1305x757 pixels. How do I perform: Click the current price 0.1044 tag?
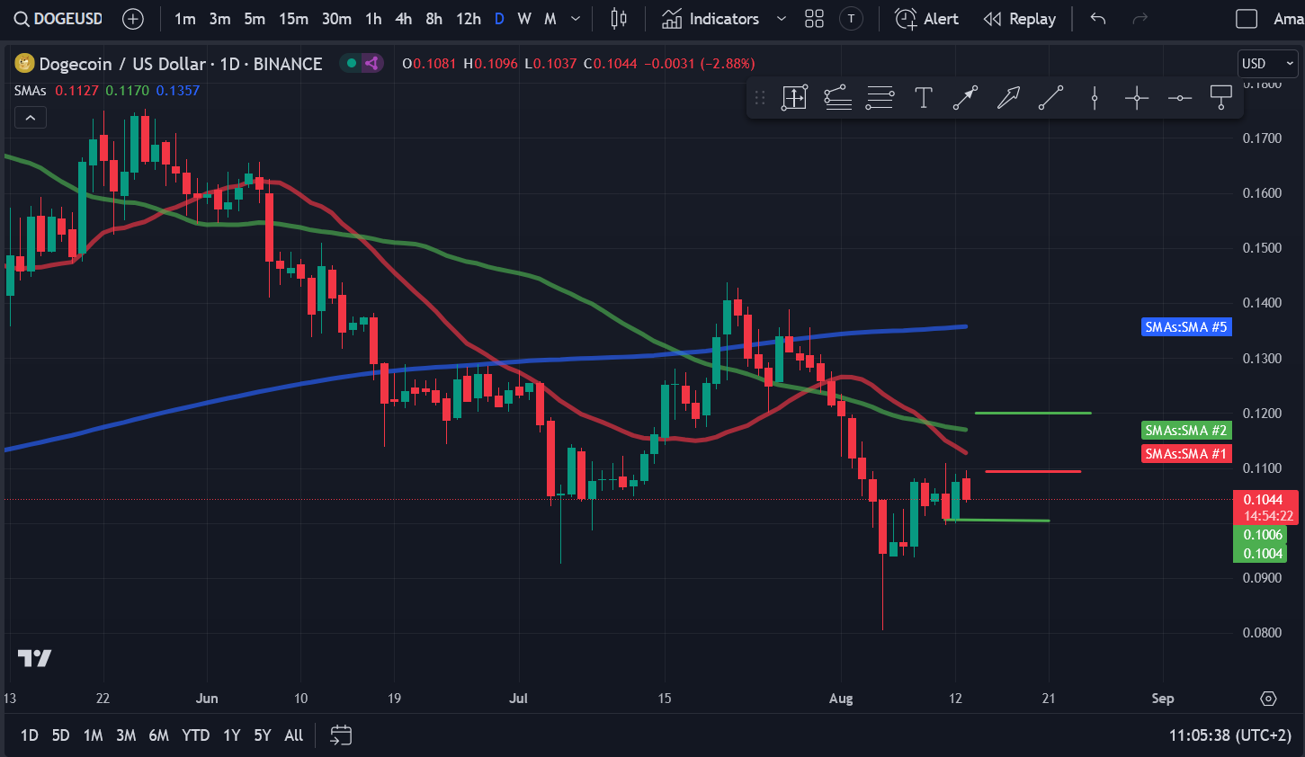click(x=1265, y=507)
